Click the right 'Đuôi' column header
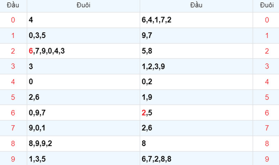 click(267, 5)
